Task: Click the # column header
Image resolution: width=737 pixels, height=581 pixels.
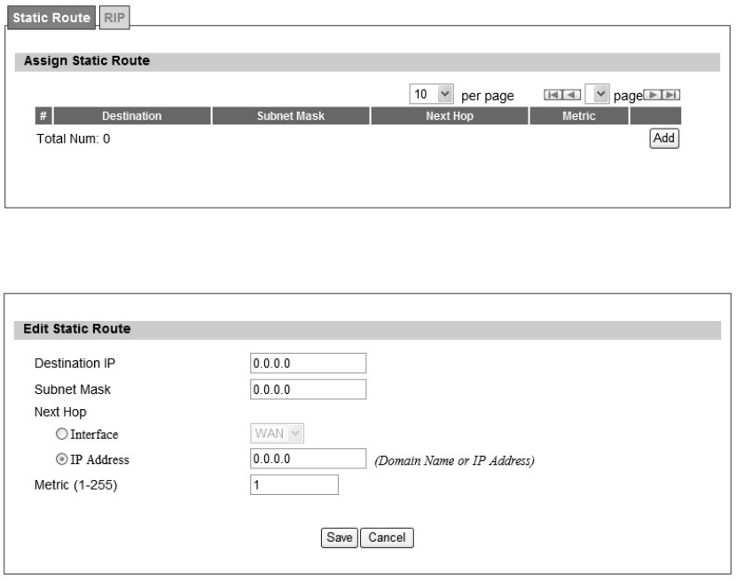Action: [43, 116]
